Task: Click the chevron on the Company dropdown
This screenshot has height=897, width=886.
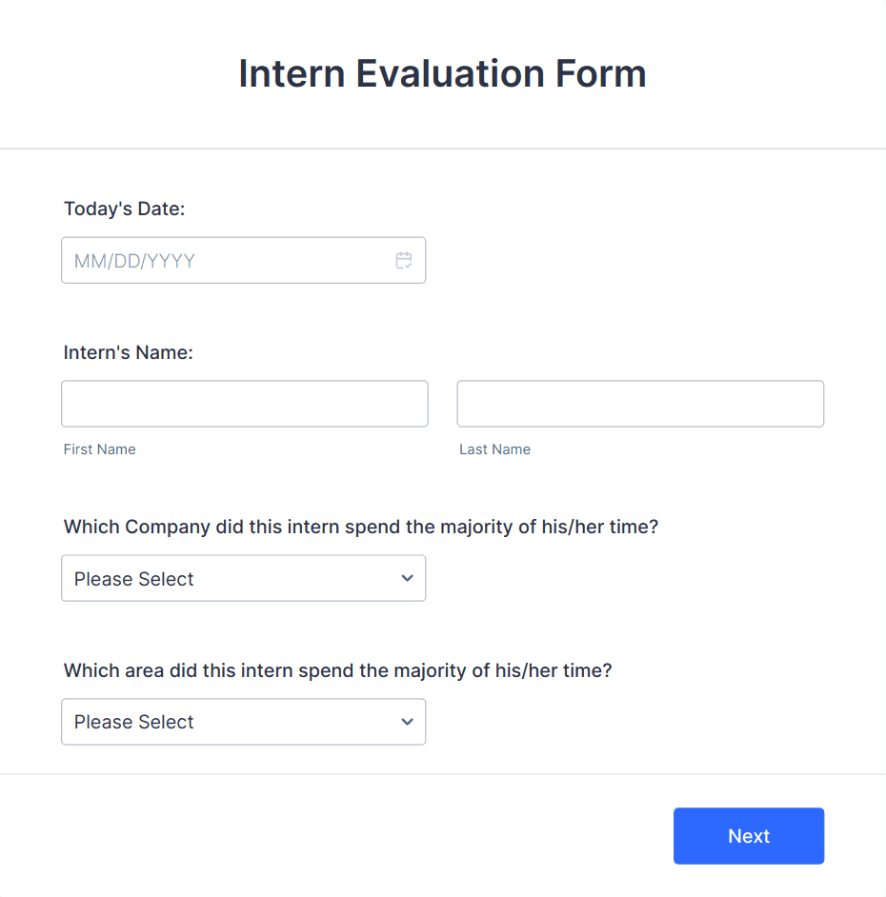Action: tap(406, 578)
